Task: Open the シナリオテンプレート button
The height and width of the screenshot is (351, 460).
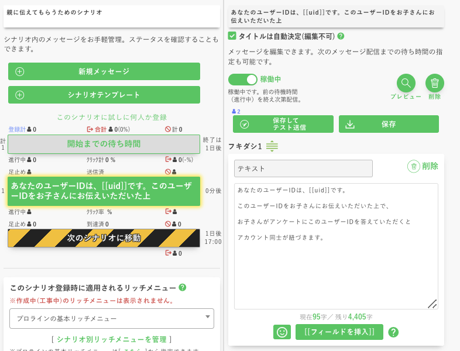Action: pos(104,95)
